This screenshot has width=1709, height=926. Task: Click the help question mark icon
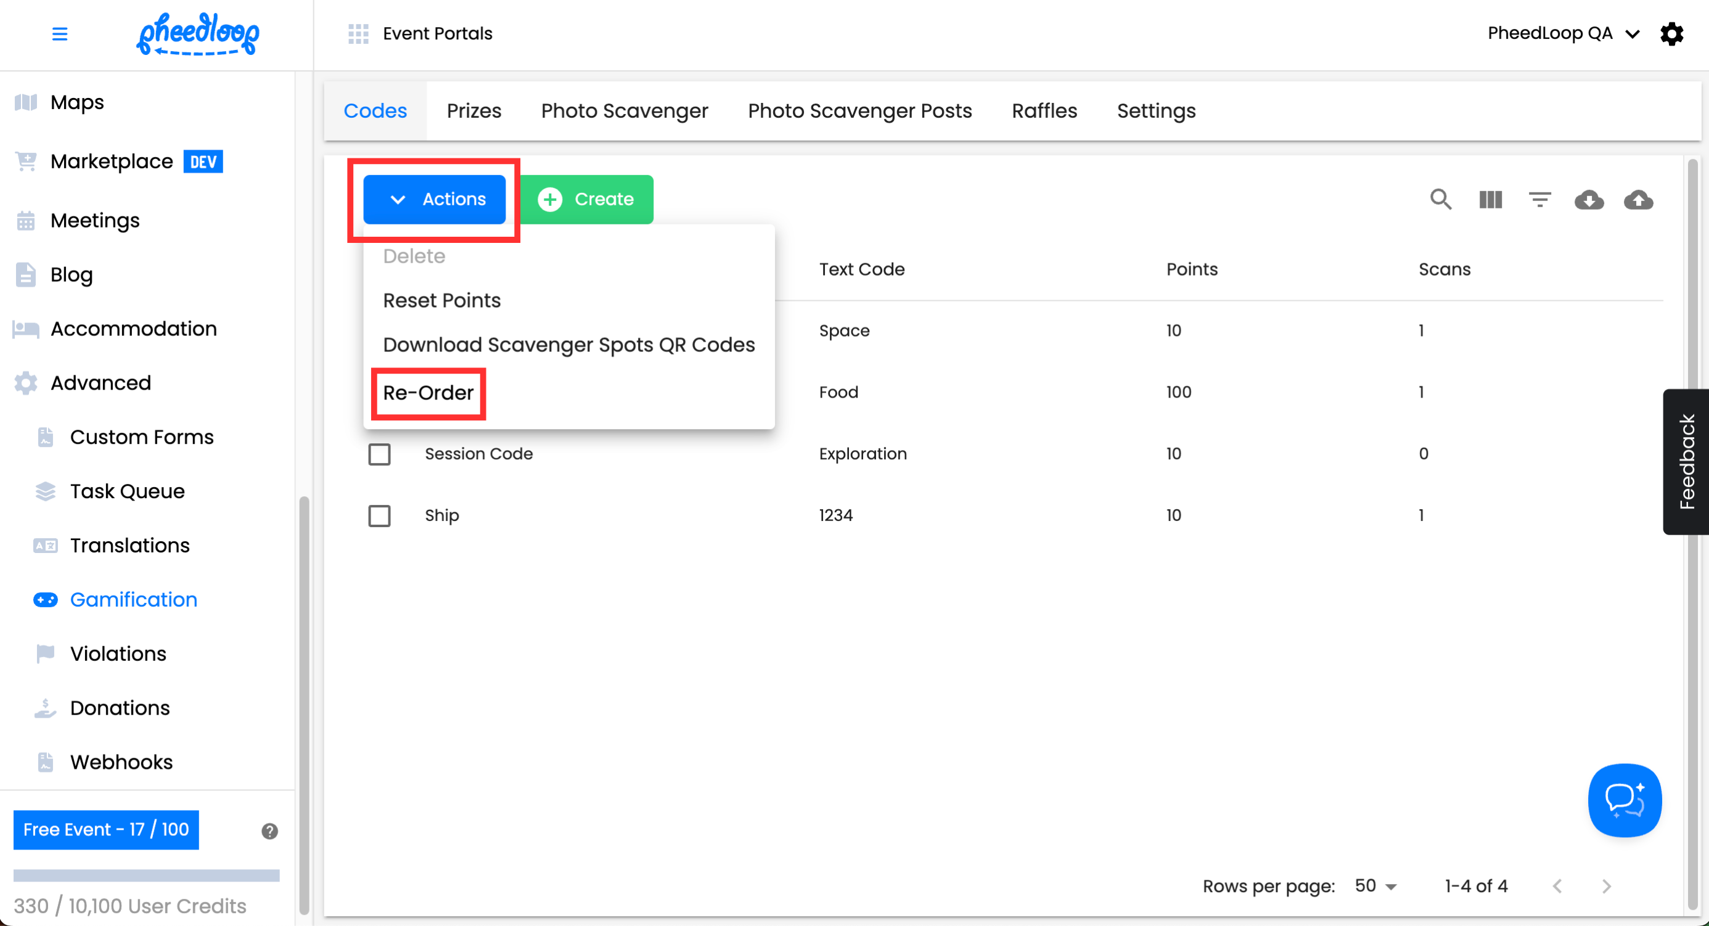269,830
